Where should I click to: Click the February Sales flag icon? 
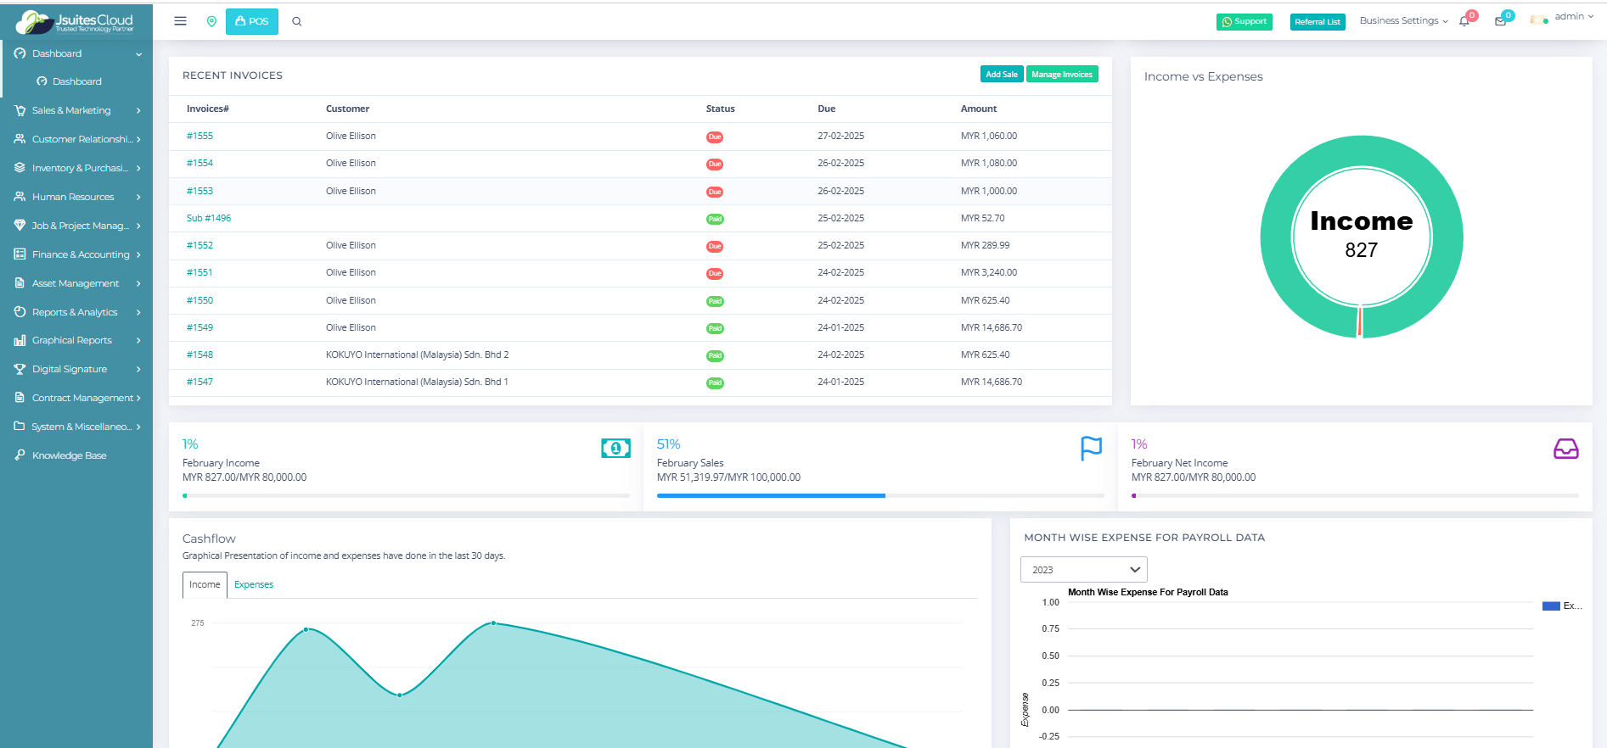pos(1091,448)
